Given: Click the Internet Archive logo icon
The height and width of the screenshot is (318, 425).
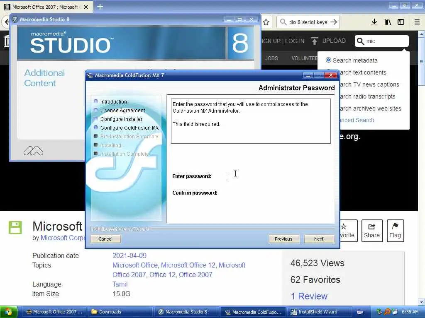Looking at the screenshot, I should pos(6,41).
